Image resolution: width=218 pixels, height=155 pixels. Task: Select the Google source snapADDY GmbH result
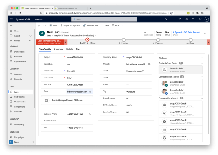pos(181,138)
